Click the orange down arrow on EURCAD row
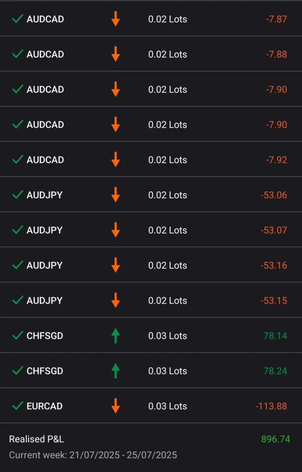This screenshot has width=302, height=472. coord(115,406)
